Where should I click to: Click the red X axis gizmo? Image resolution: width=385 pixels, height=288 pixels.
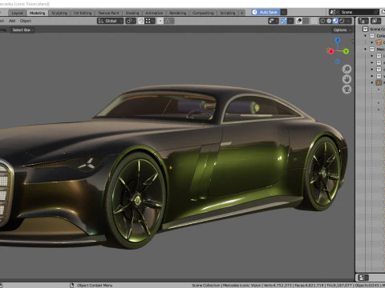point(330,51)
